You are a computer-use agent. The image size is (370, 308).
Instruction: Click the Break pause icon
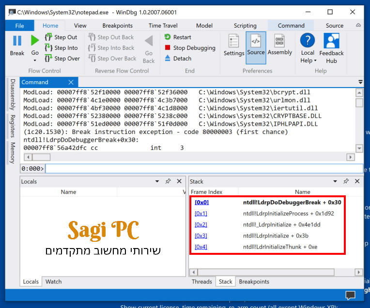point(17,41)
